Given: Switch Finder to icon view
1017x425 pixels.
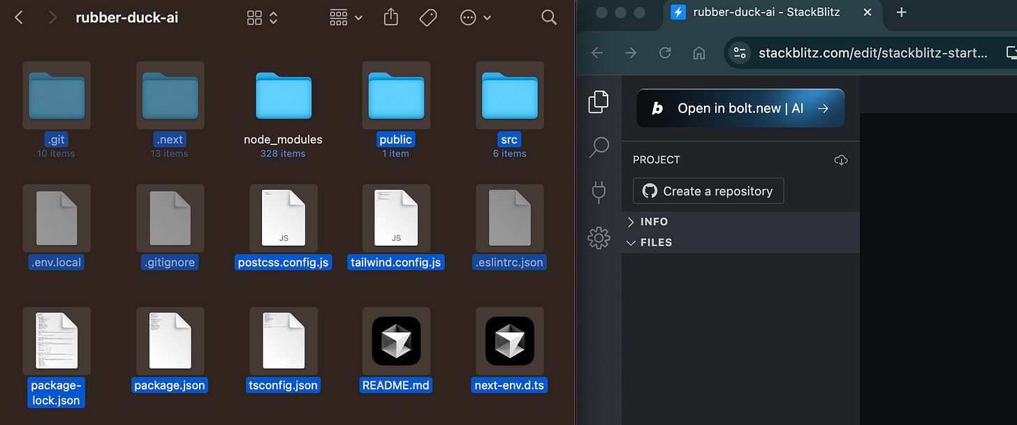Looking at the screenshot, I should pyautogui.click(x=255, y=17).
